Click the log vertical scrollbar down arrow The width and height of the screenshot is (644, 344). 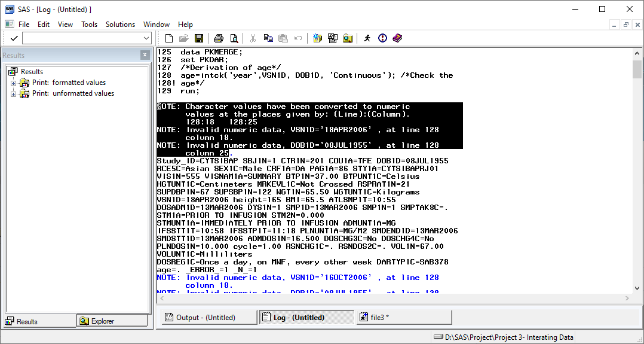(637, 288)
